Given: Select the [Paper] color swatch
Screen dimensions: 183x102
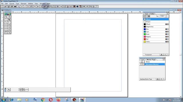Looking at the screenshot, I should pyautogui.click(x=145, y=22).
